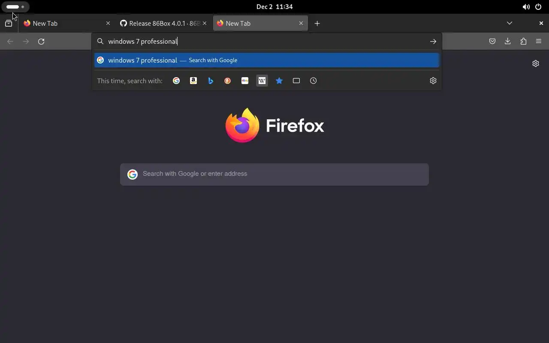This screenshot has width=549, height=343.
Task: Search this time with Wikipedia icon
Action: [x=262, y=81]
